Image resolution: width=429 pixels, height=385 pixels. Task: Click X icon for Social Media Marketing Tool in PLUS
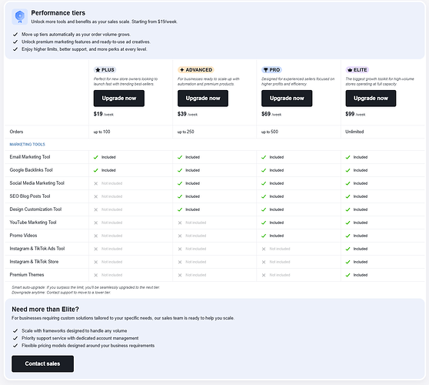(x=96, y=183)
